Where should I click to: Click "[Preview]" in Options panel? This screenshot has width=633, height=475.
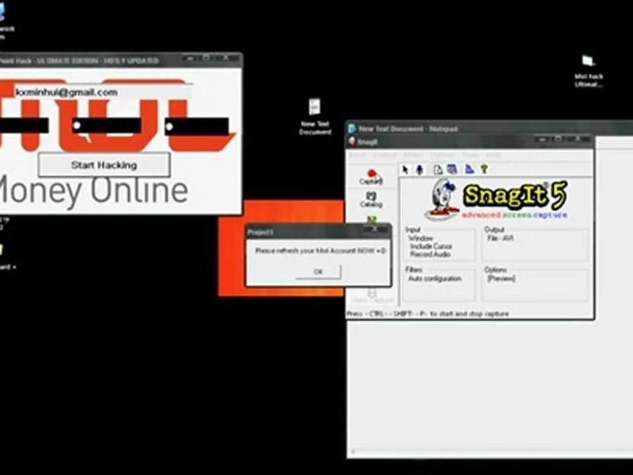coord(501,278)
